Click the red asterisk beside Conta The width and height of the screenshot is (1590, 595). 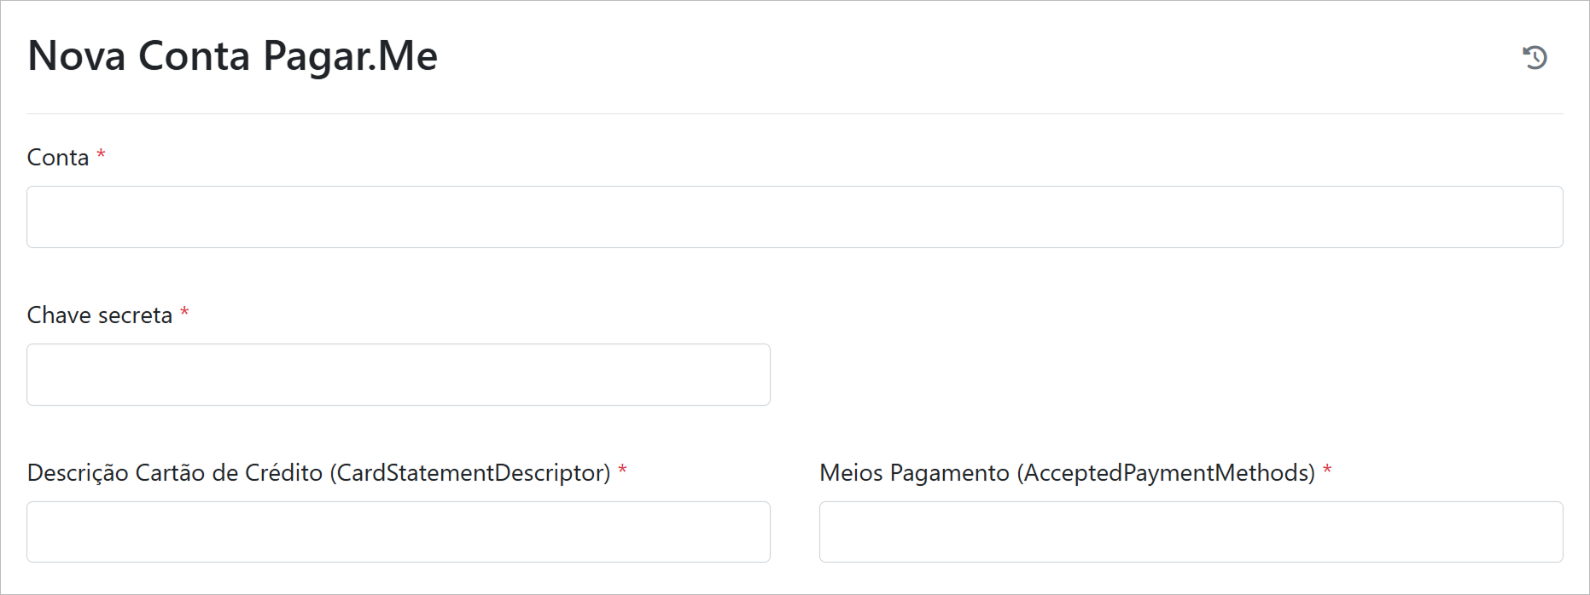(101, 155)
